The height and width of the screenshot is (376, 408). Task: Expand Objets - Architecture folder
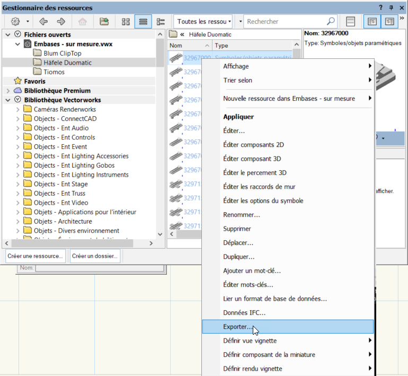[17, 221]
